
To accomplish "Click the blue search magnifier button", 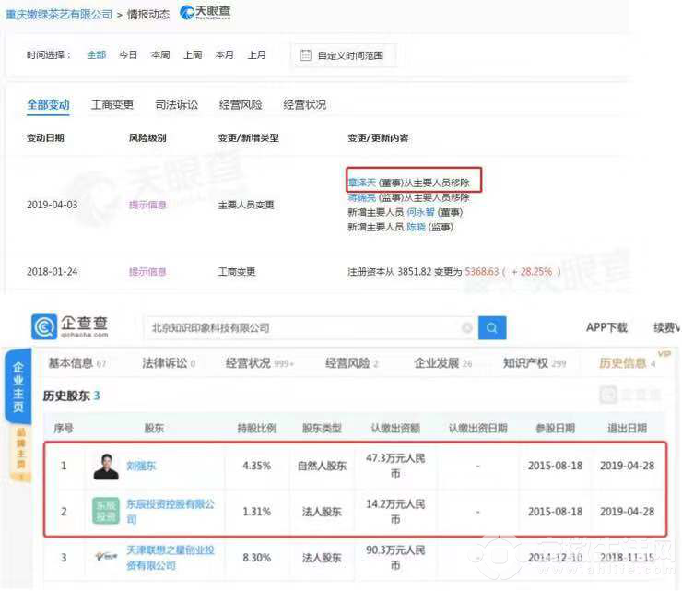I will click(492, 327).
